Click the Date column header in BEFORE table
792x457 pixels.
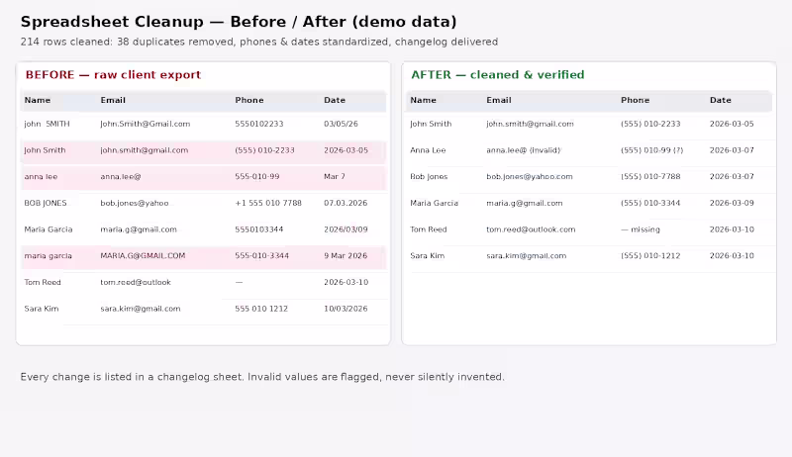(335, 100)
